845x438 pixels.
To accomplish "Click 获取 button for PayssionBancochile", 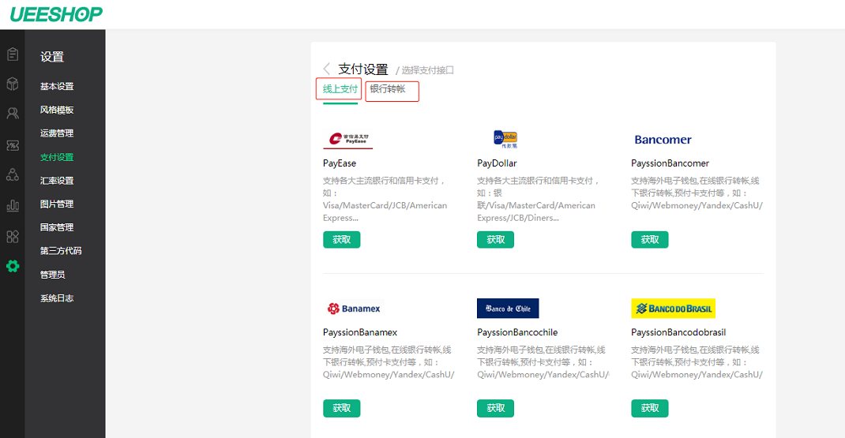I will tap(495, 408).
